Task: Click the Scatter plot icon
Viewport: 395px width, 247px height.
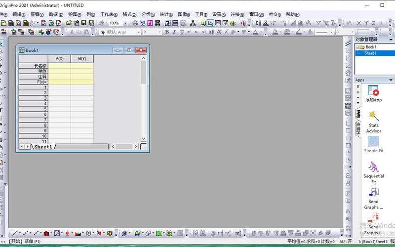Action: 26,233
